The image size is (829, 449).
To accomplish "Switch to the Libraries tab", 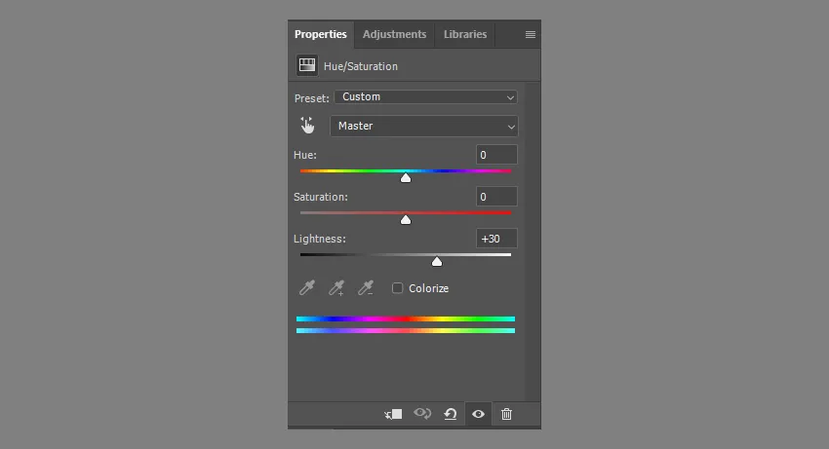I will (x=465, y=34).
